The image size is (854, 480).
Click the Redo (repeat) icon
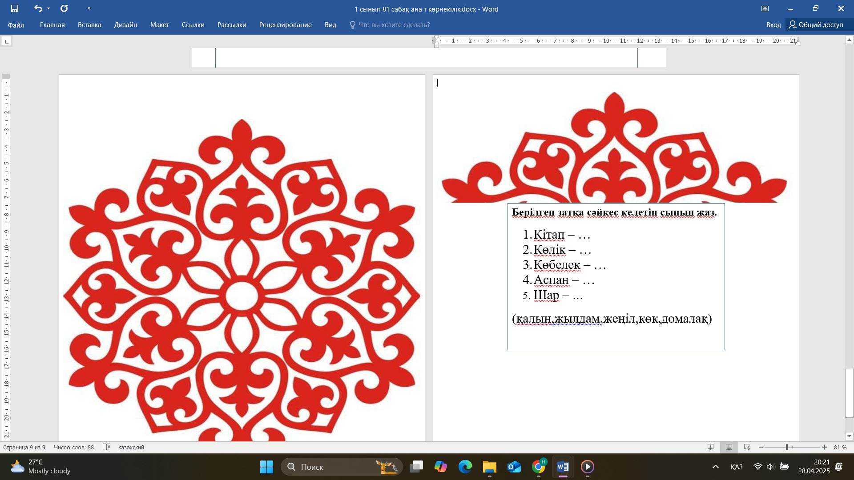(64, 8)
